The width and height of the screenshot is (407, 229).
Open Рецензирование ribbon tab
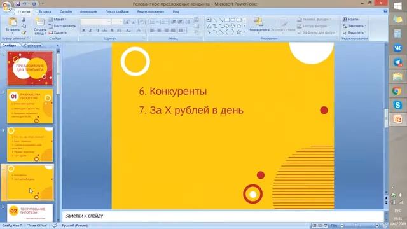click(x=151, y=11)
